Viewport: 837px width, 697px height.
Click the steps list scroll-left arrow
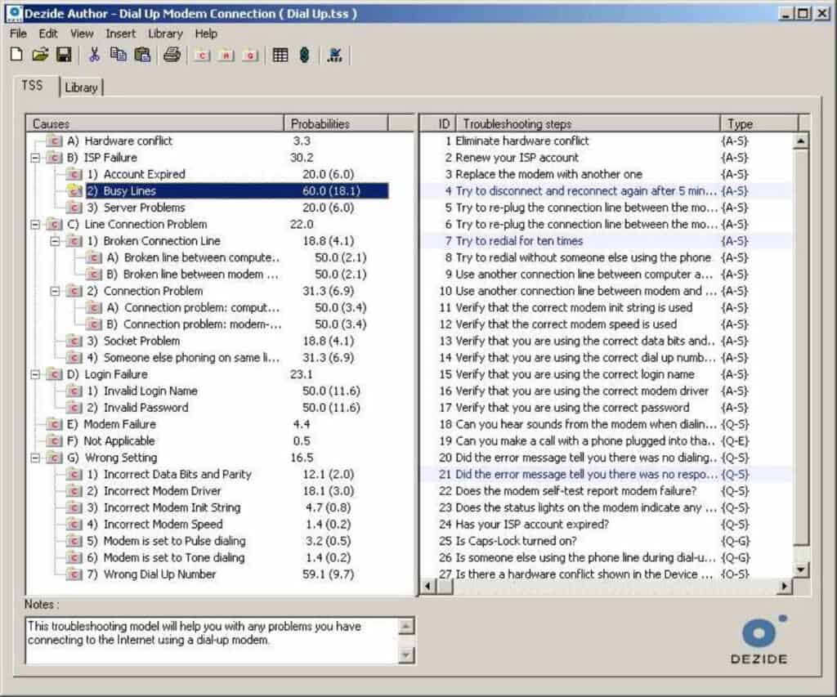(428, 587)
